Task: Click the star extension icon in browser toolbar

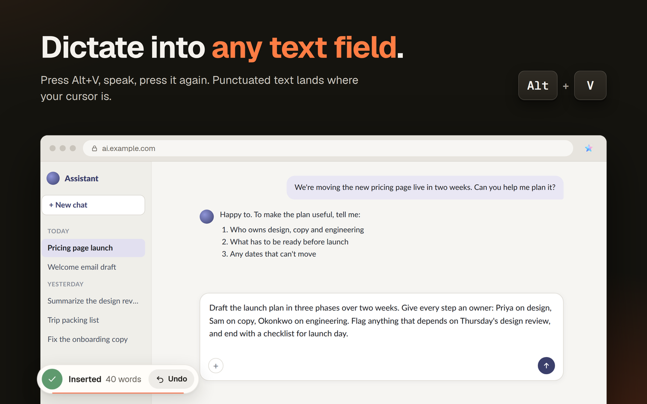Action: pos(588,148)
